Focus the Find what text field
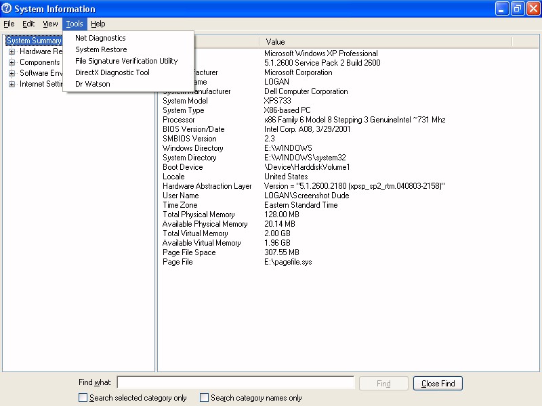Viewport: 542px width, 406px height. pyautogui.click(x=236, y=382)
